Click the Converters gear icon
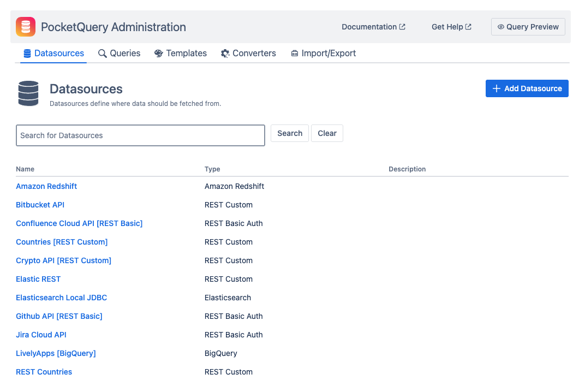This screenshot has height=380, width=585. click(225, 53)
